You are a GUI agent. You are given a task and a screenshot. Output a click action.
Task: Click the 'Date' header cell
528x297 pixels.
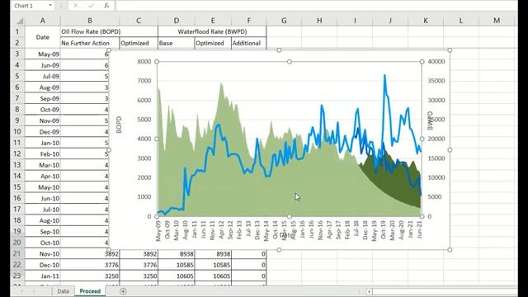click(x=42, y=37)
